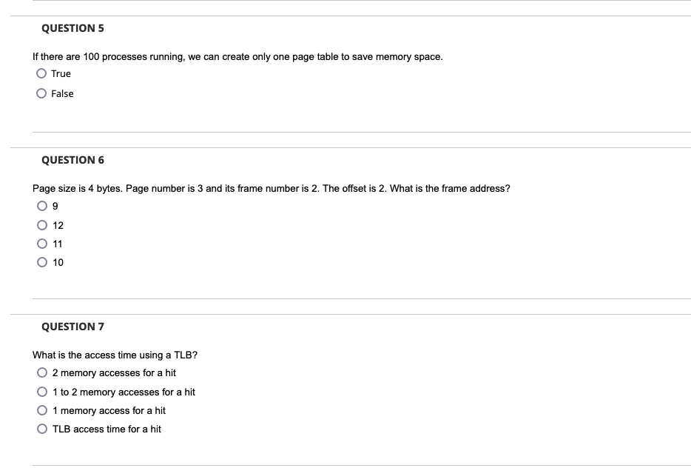Viewport: 691px width, 468px height.
Task: Select '1 to 2 memory accesses for a hit'
Action: pos(41,392)
